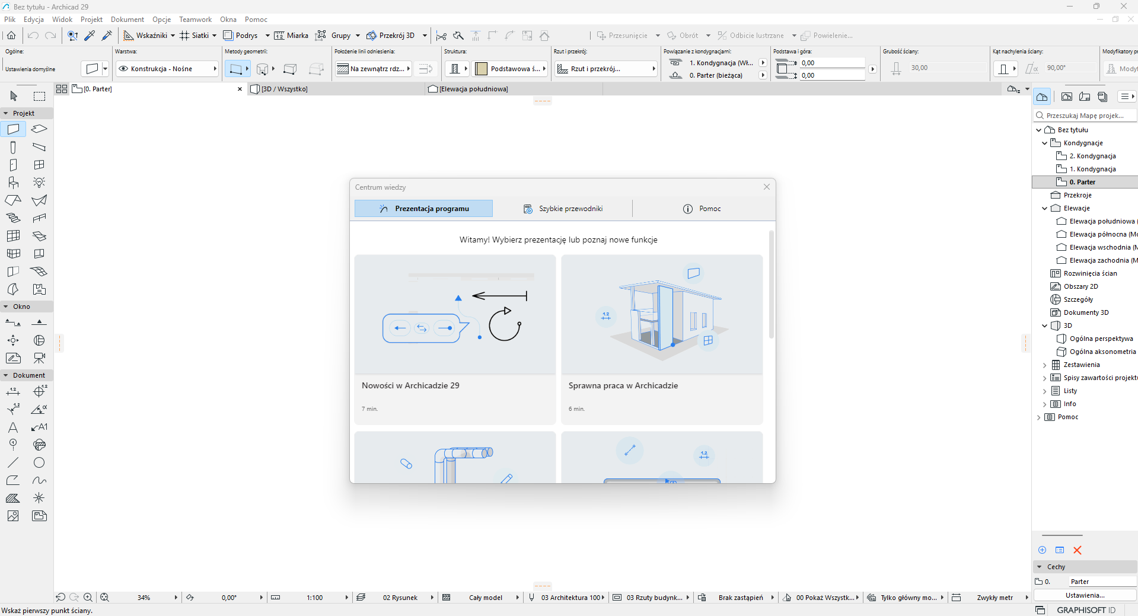Switch to Szybkie przewodniki tab
The image size is (1138, 616).
pyautogui.click(x=562, y=209)
